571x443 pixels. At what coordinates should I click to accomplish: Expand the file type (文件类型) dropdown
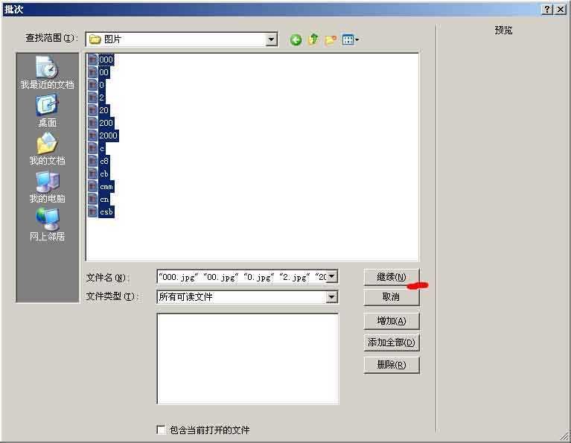(x=331, y=297)
